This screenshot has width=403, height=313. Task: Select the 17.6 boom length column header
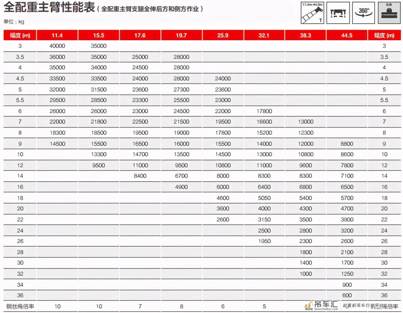(140, 35)
